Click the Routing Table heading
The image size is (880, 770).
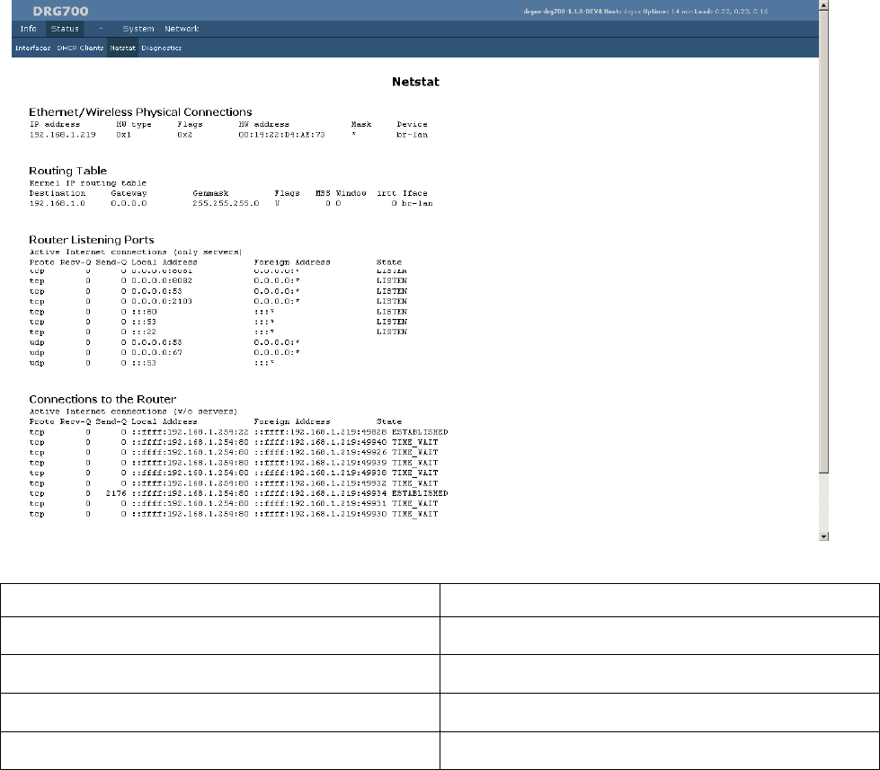click(x=67, y=171)
